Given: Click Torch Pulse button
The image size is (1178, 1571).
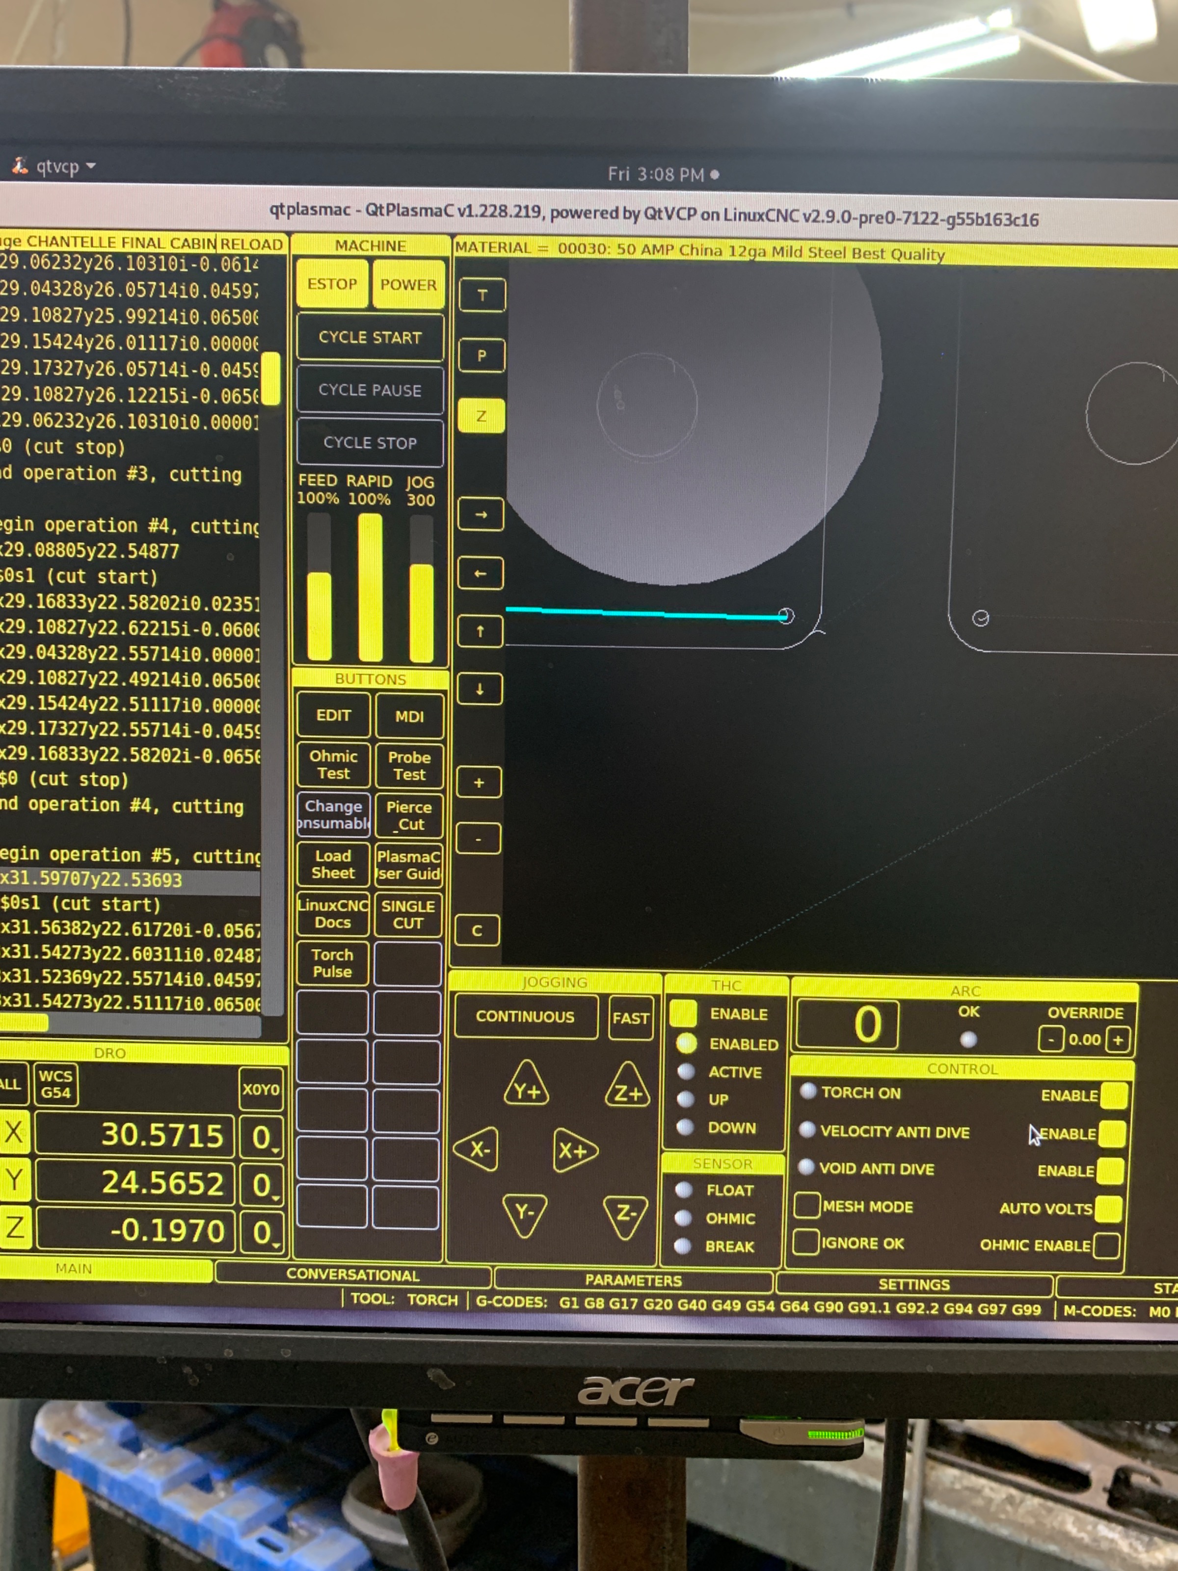Looking at the screenshot, I should point(332,963).
